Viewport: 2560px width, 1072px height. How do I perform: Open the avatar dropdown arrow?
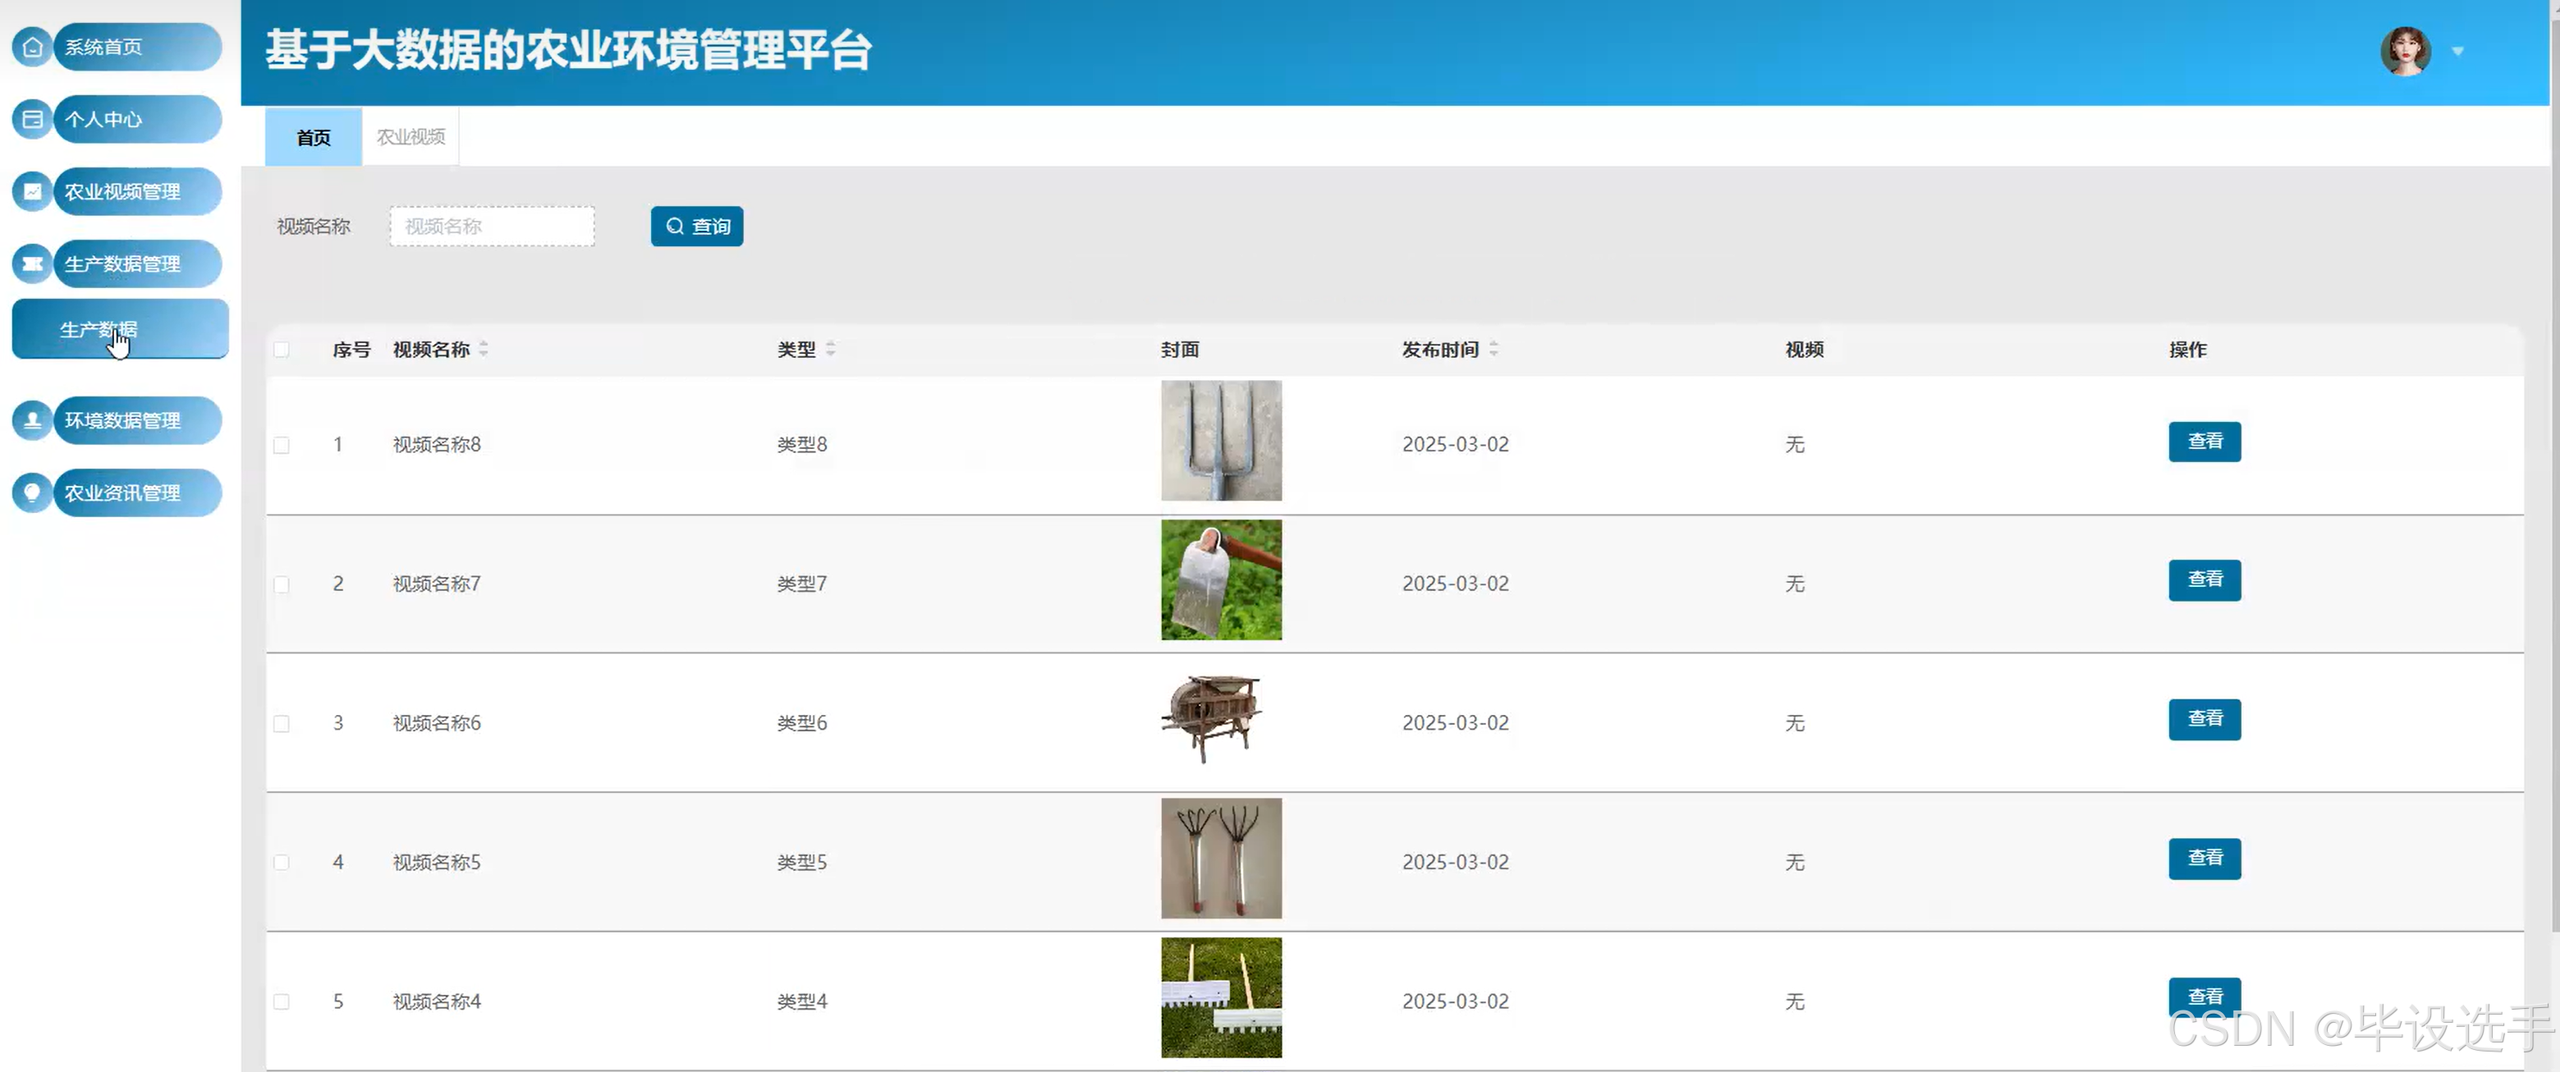click(2457, 50)
